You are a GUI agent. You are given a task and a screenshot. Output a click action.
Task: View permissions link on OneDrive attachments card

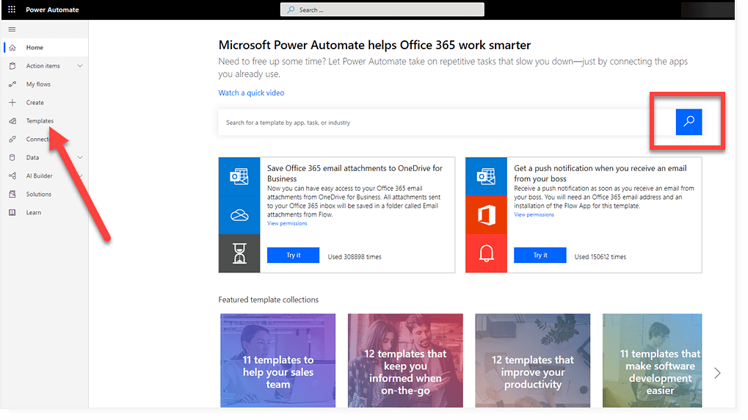click(287, 223)
